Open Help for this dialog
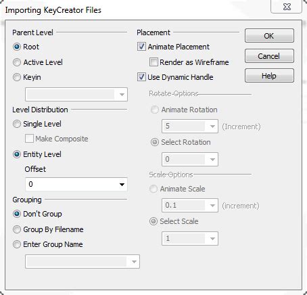The width and height of the screenshot is (307, 295). coord(269,76)
